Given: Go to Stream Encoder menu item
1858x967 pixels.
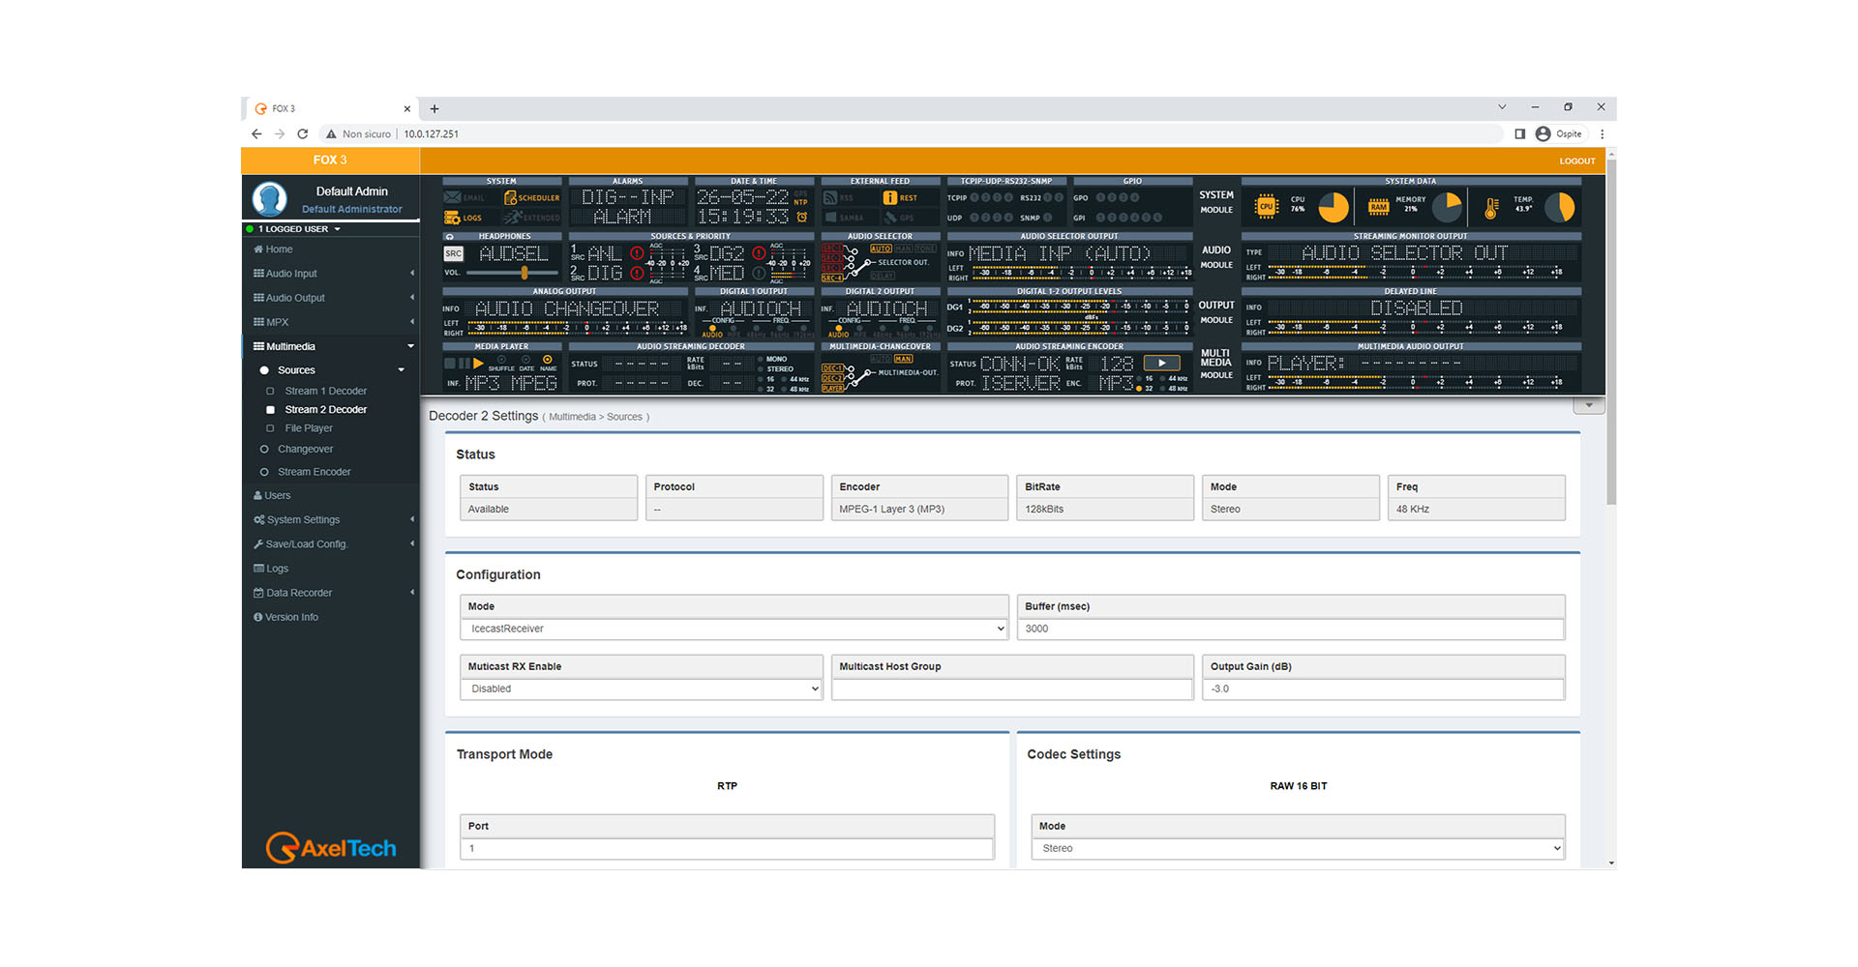Looking at the screenshot, I should [314, 472].
